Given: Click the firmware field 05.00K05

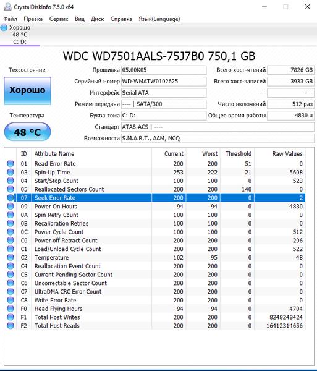Looking at the screenshot, I should point(164,70).
